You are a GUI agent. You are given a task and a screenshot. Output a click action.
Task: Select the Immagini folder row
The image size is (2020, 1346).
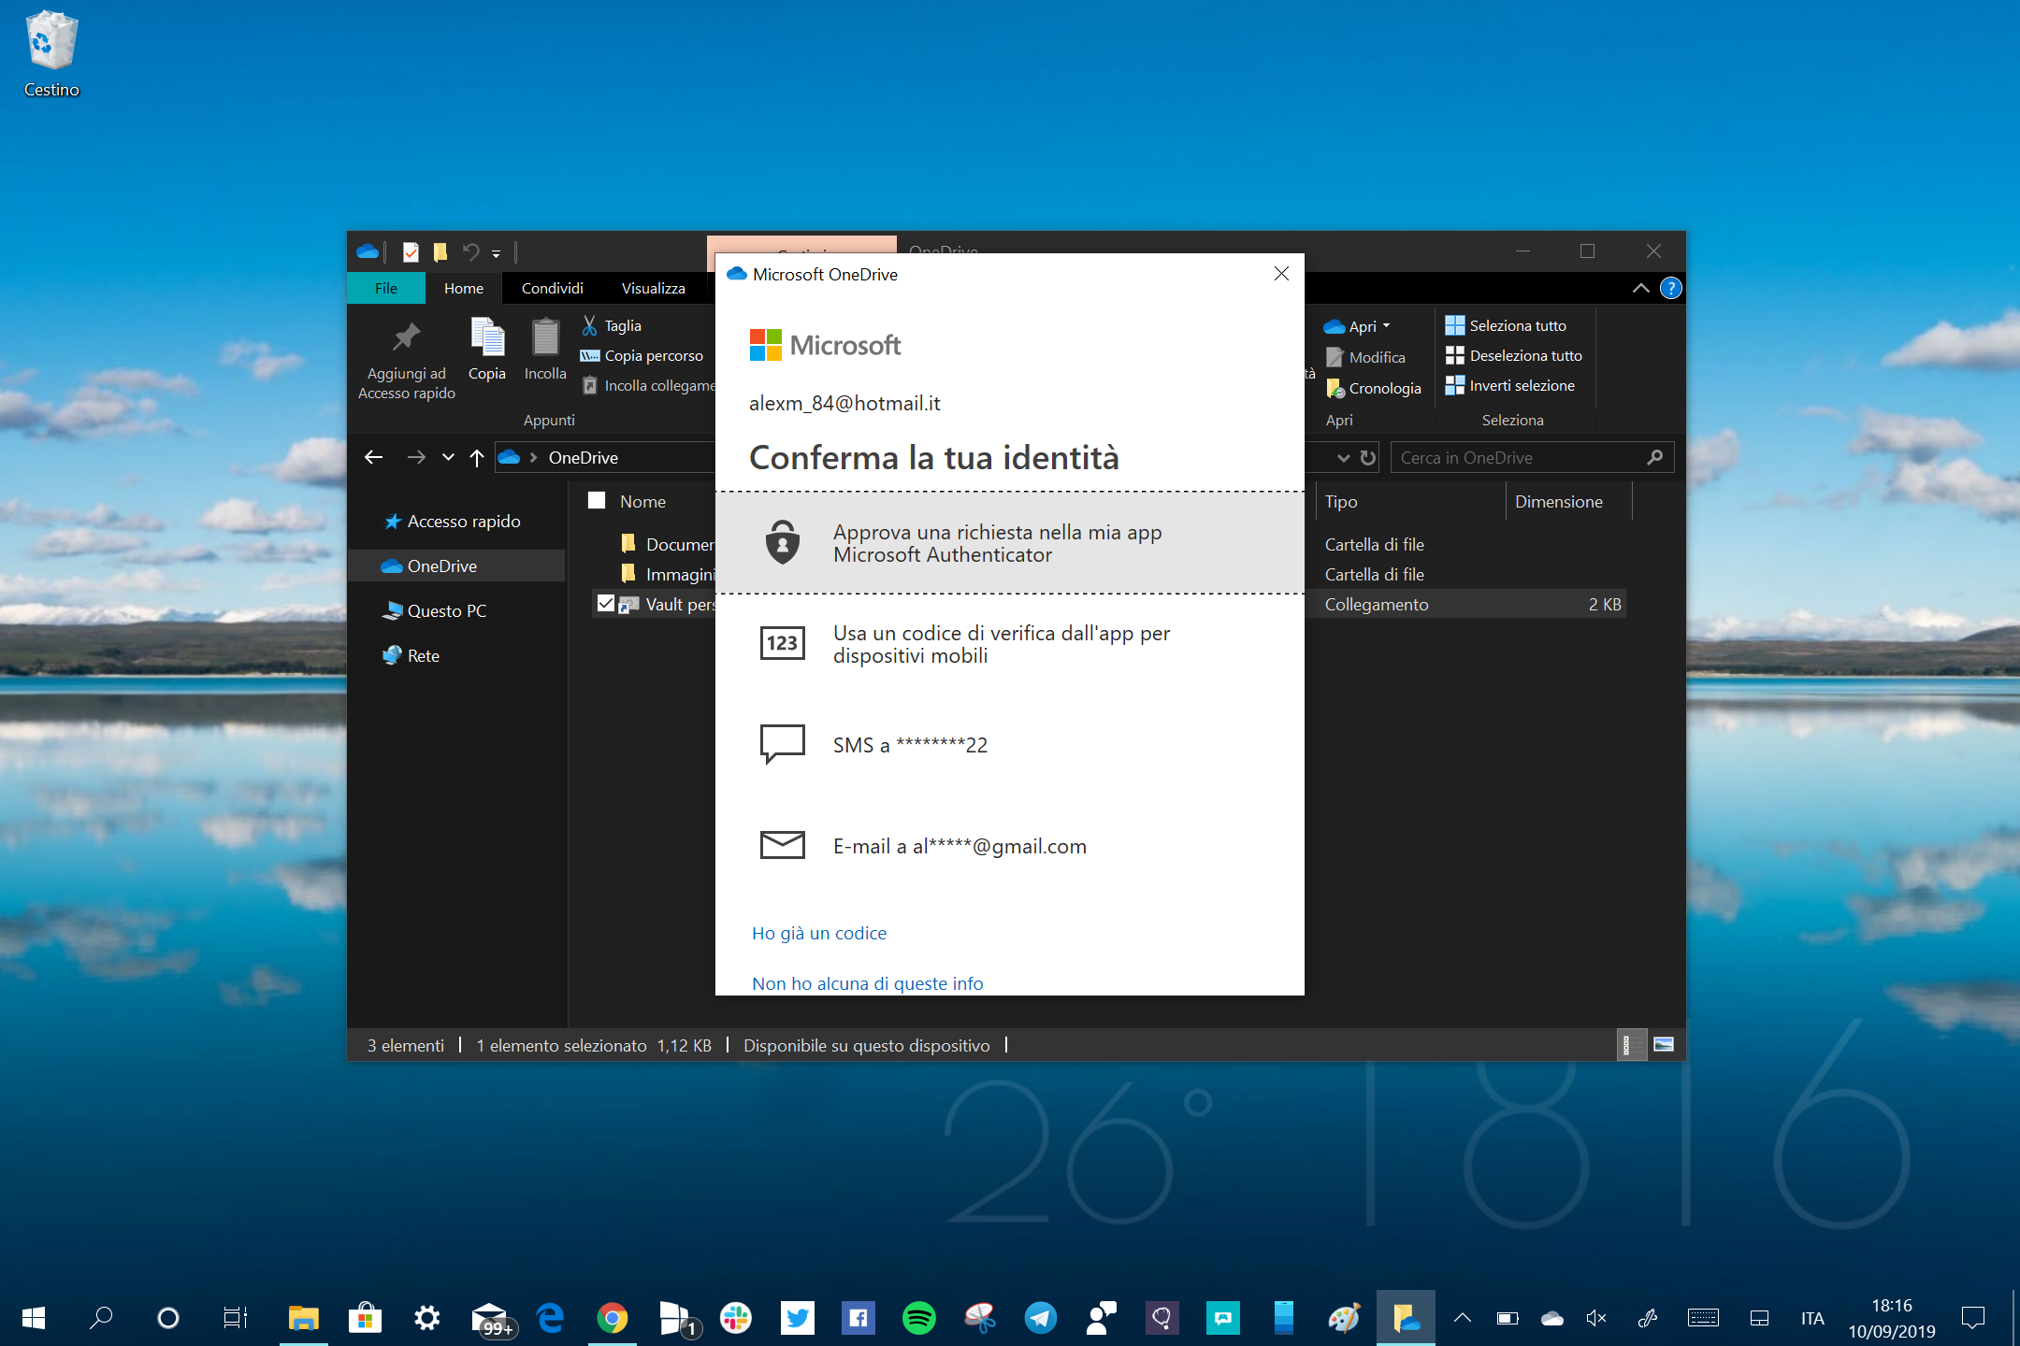coord(668,574)
